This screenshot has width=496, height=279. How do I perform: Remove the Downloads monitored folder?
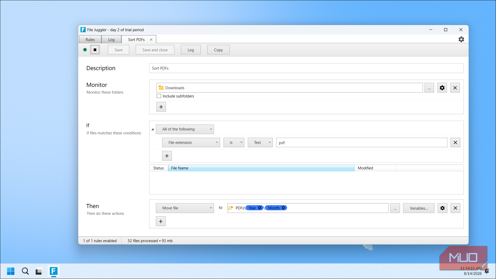[455, 88]
